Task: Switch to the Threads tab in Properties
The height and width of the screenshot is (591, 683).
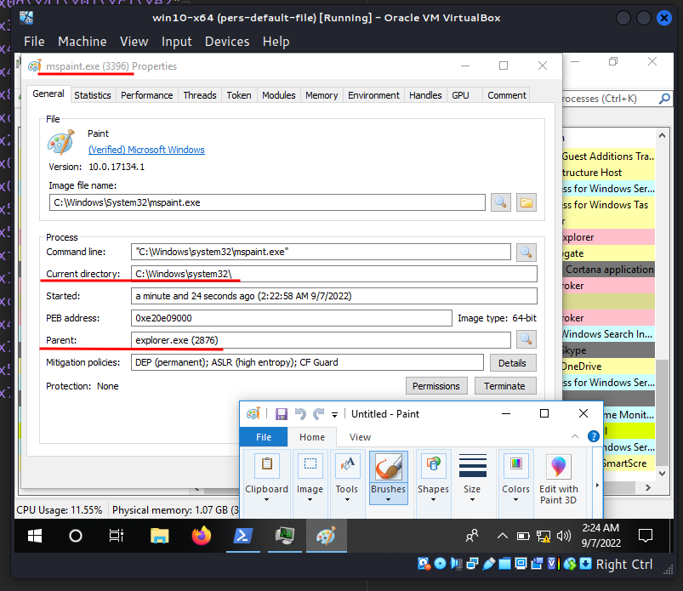Action: click(199, 95)
